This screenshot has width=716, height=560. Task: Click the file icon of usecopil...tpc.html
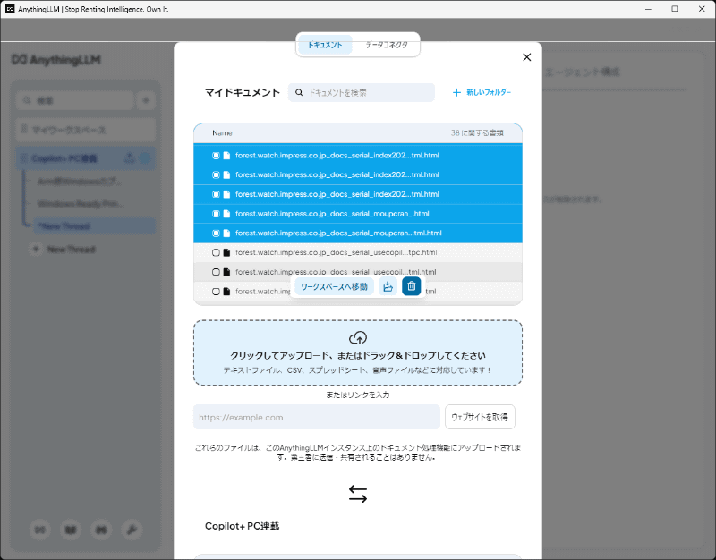coord(226,252)
